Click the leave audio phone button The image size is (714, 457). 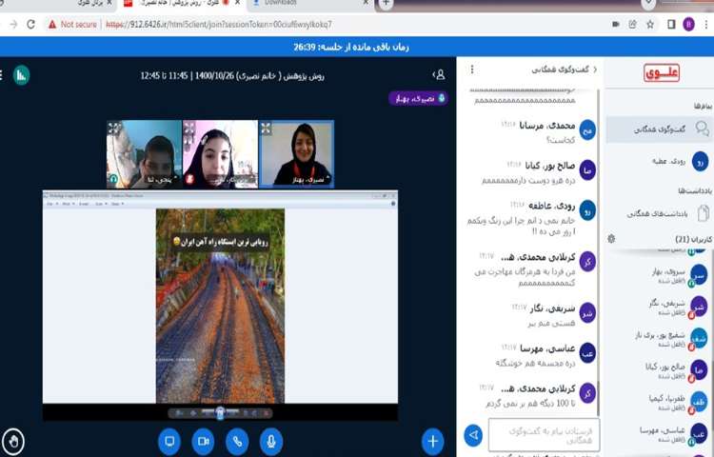(236, 441)
